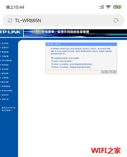Tap the TL-WR885N address bar
127x157 pixels.
coord(63,21)
